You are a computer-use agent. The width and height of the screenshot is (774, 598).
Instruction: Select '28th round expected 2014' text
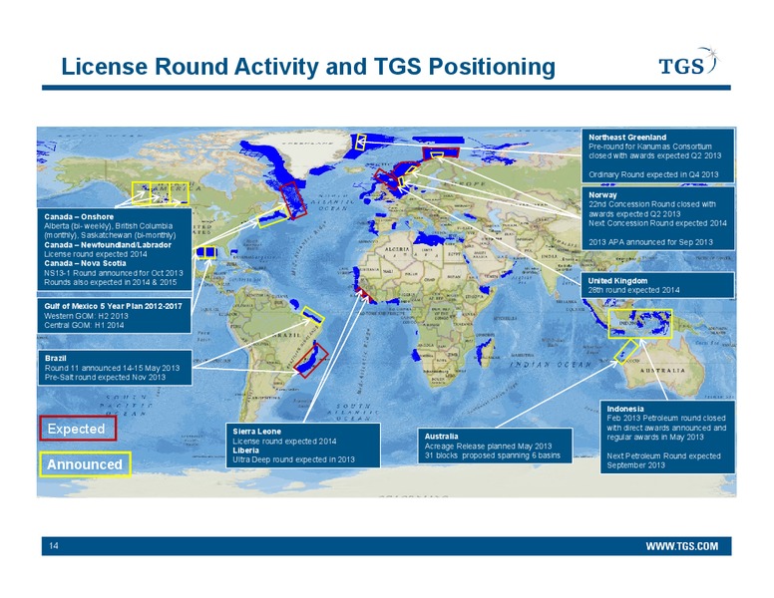(633, 290)
